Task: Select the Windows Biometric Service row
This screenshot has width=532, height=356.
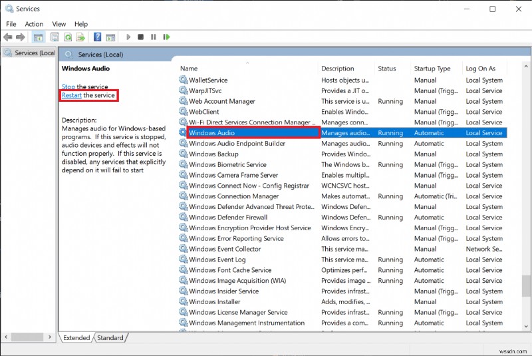Action: pos(342,164)
